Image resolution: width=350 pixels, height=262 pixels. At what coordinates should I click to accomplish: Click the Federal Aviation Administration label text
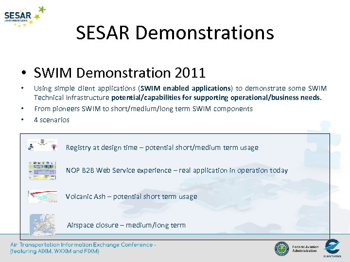click(x=305, y=248)
